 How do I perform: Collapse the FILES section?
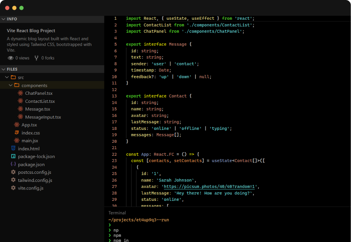tap(4, 69)
